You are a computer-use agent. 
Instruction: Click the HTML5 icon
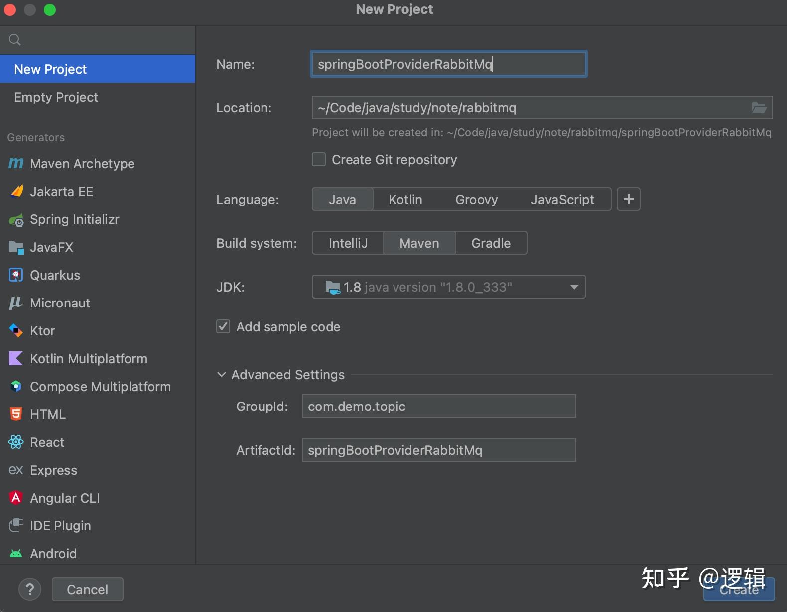[x=16, y=414]
